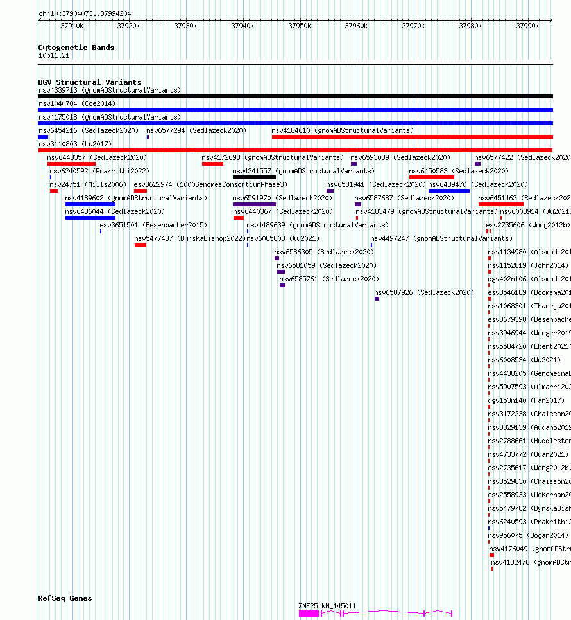Screen dimensions: 571x620
Task: Open nsv6240592 (Prakrithi2022) variant label
Action: click(x=99, y=171)
